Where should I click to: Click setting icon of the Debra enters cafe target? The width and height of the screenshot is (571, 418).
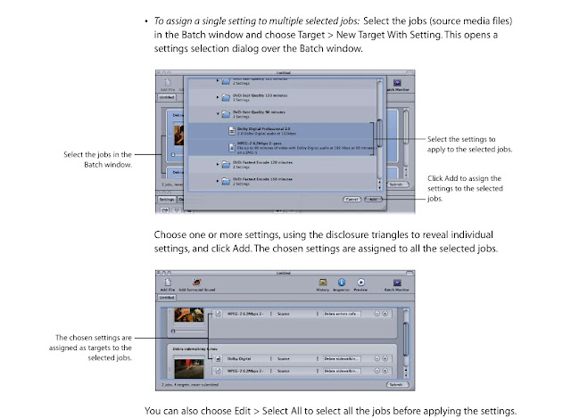(218, 313)
